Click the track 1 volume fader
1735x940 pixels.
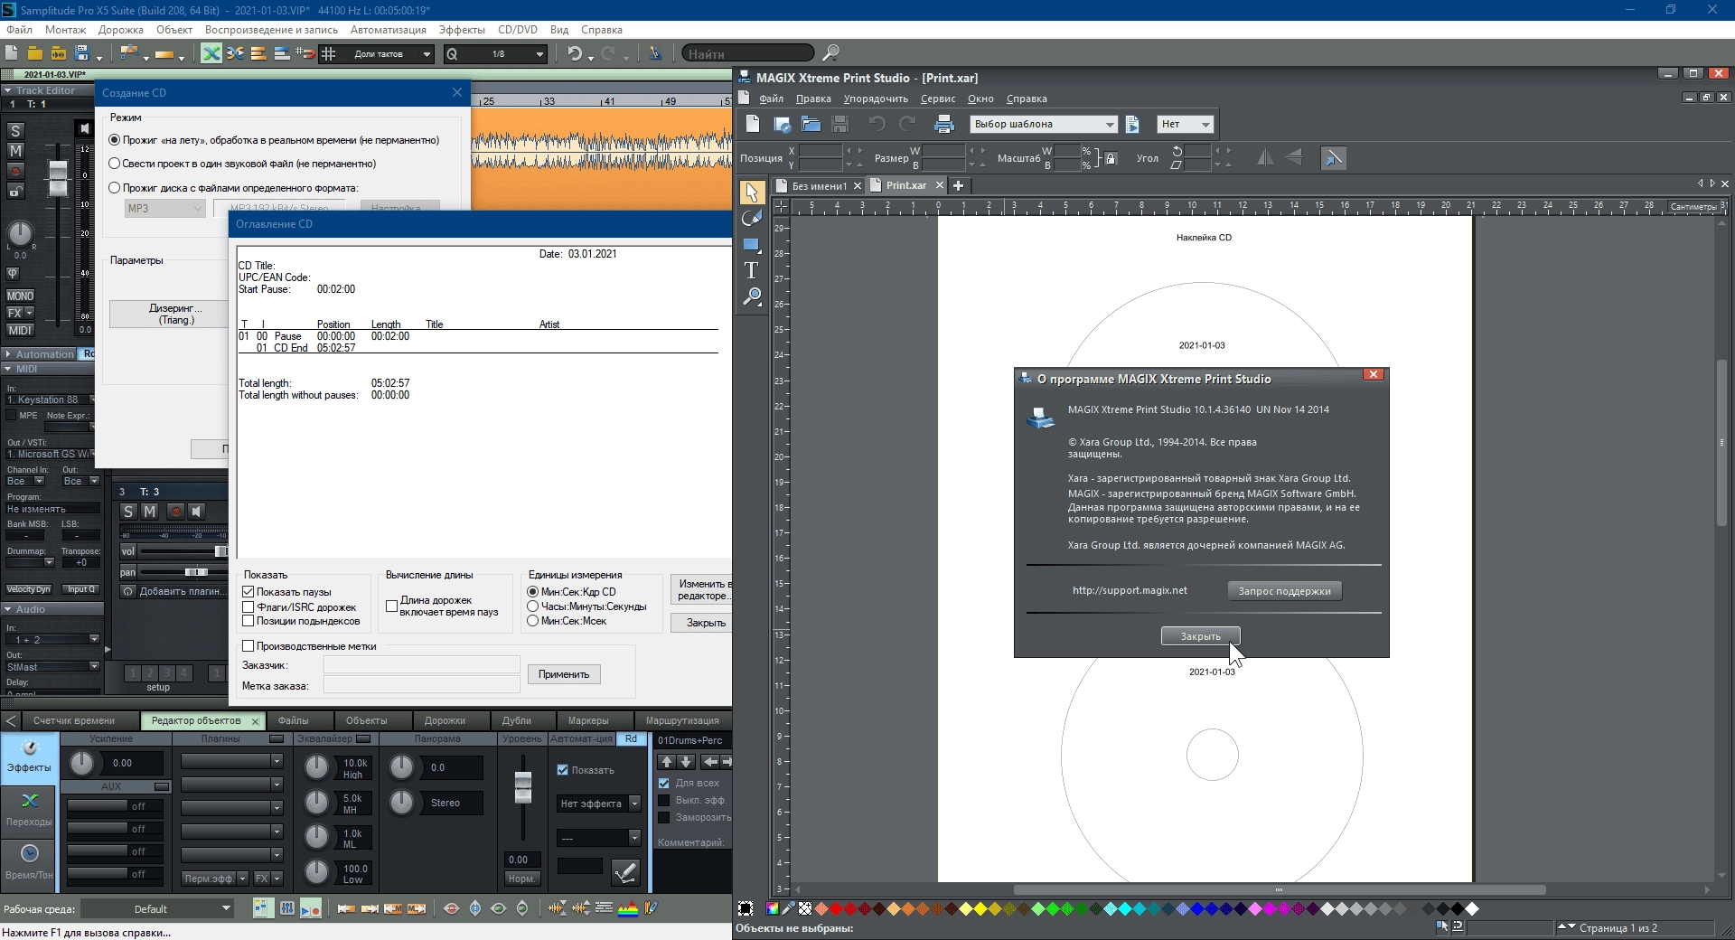58,178
